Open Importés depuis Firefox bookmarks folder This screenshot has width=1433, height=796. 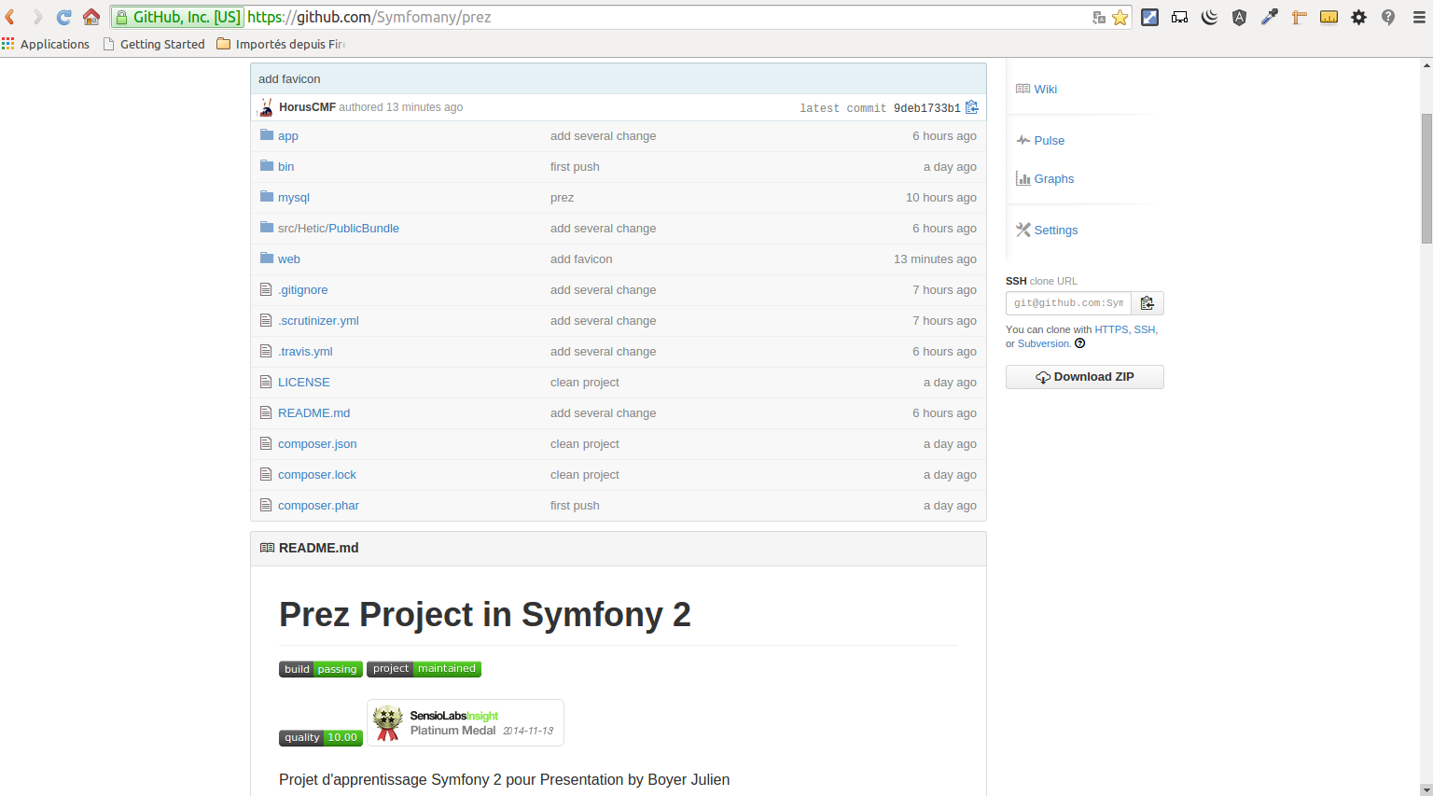click(281, 44)
